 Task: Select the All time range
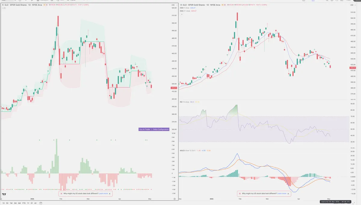pos(35,203)
